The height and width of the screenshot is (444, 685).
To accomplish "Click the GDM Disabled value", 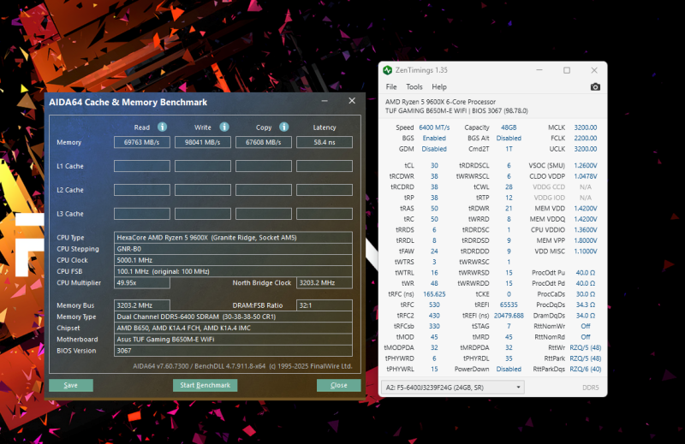I will point(434,149).
